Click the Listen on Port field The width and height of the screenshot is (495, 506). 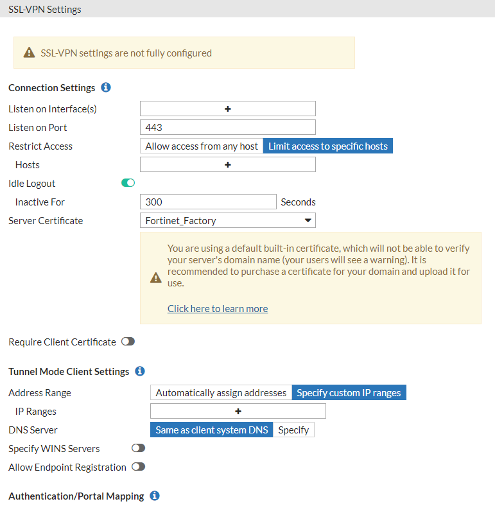pyautogui.click(x=228, y=127)
